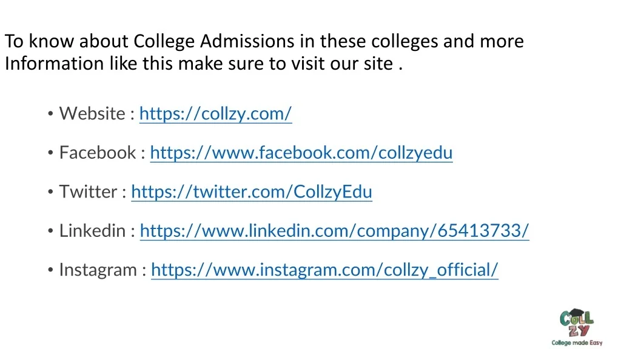Screen dimensions: 621x349
Task: Open the collzy.com website link
Action: click(215, 113)
